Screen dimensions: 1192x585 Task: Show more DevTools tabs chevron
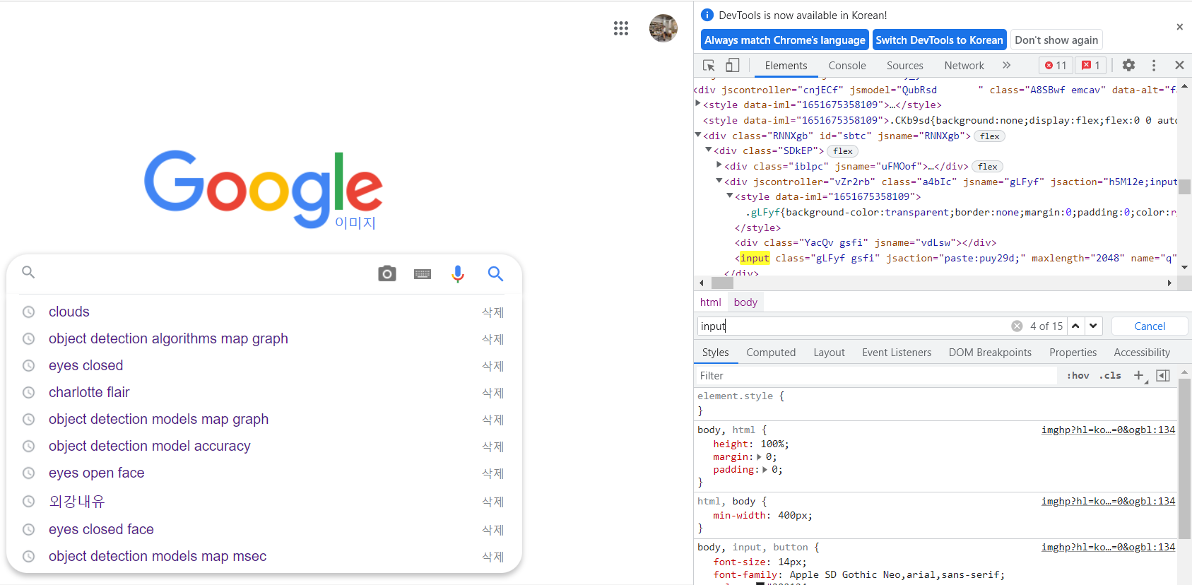pyautogui.click(x=1006, y=65)
